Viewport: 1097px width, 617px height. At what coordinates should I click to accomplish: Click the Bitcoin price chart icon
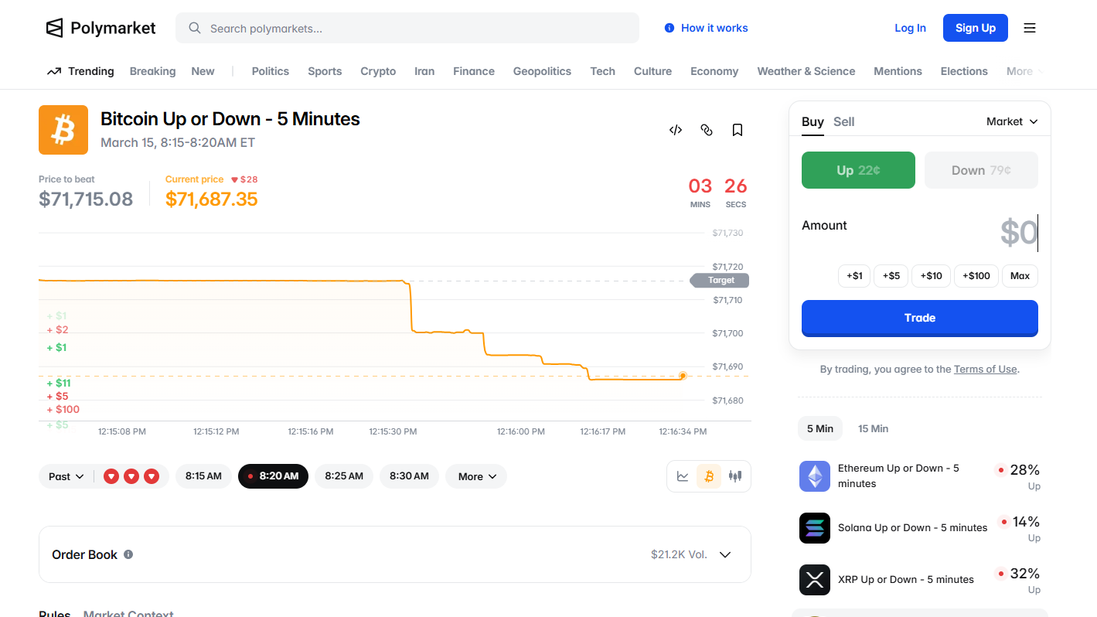click(709, 476)
